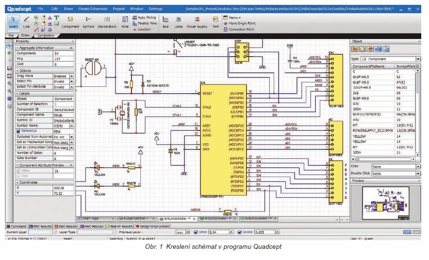Image resolution: width=429 pixels, height=260 pixels.
Task: Activate the Select tool in the ribbon
Action: (13, 22)
